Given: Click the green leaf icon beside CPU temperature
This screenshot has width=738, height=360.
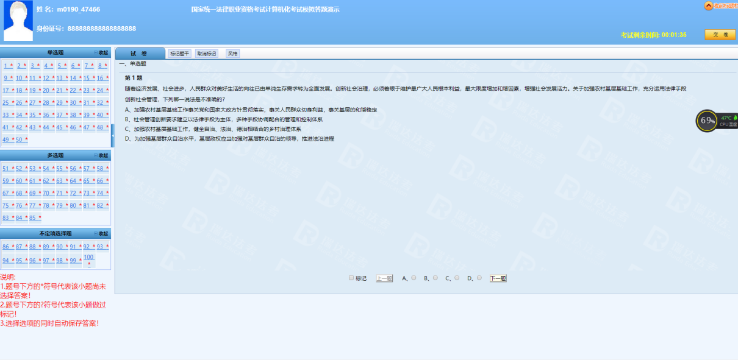Looking at the screenshot, I should point(735,118).
